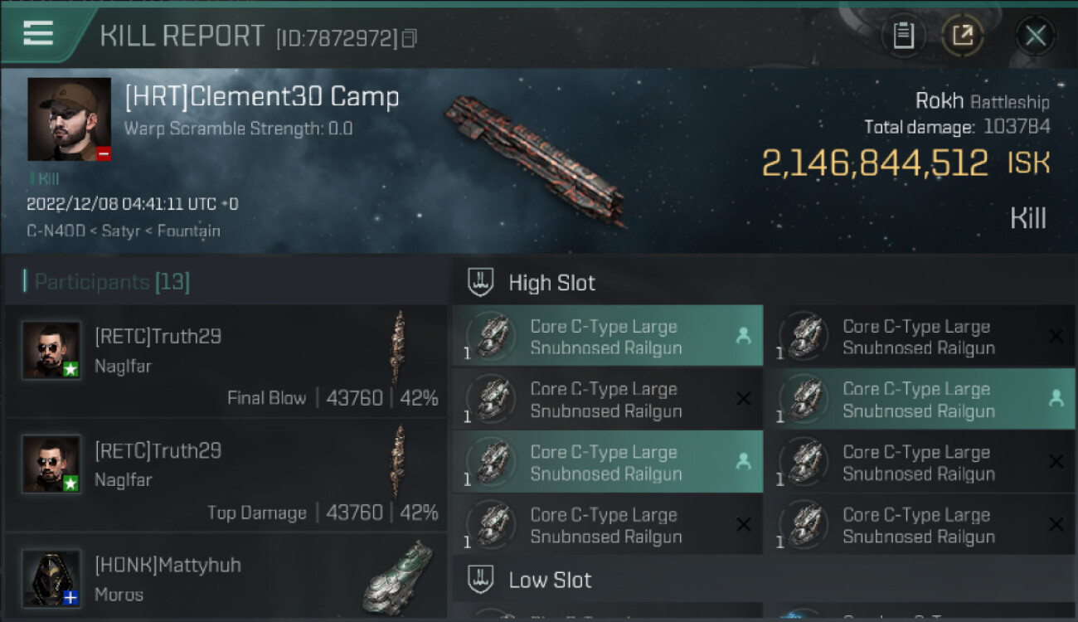Click location C-N4OD < Satyr < Fountain

coord(124,231)
